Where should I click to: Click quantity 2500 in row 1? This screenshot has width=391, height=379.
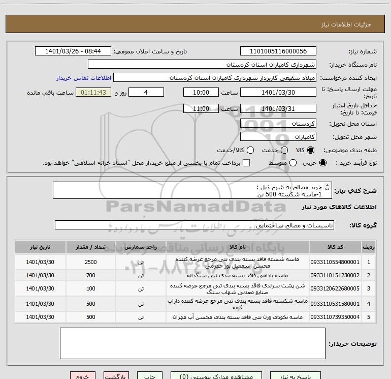91,262
